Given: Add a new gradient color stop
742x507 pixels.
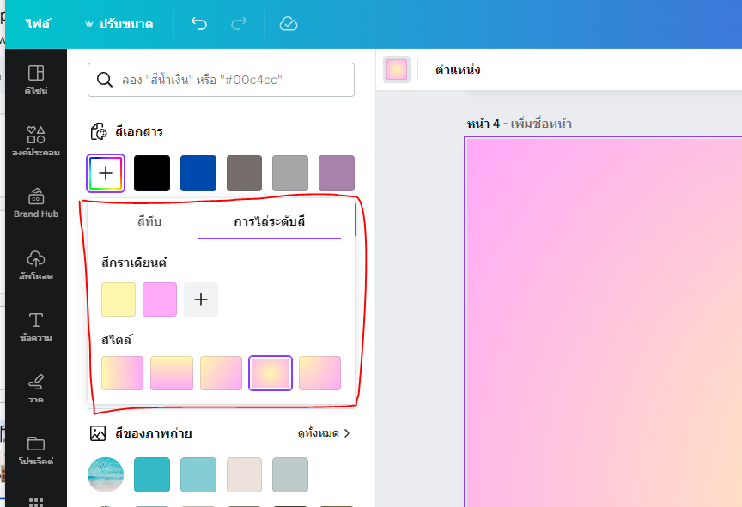Looking at the screenshot, I should (x=201, y=299).
